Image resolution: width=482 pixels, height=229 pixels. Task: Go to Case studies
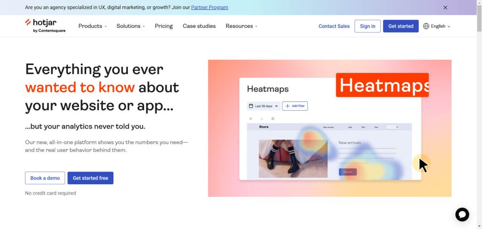[x=199, y=26]
